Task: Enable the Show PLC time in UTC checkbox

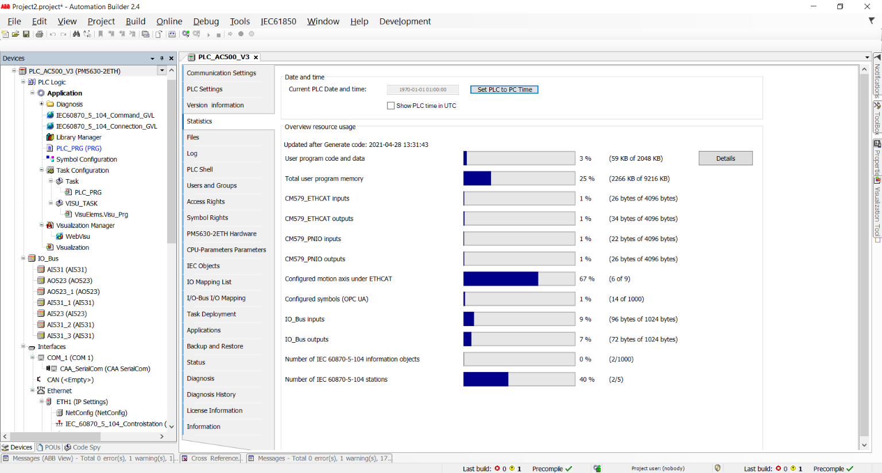Action: tap(391, 106)
